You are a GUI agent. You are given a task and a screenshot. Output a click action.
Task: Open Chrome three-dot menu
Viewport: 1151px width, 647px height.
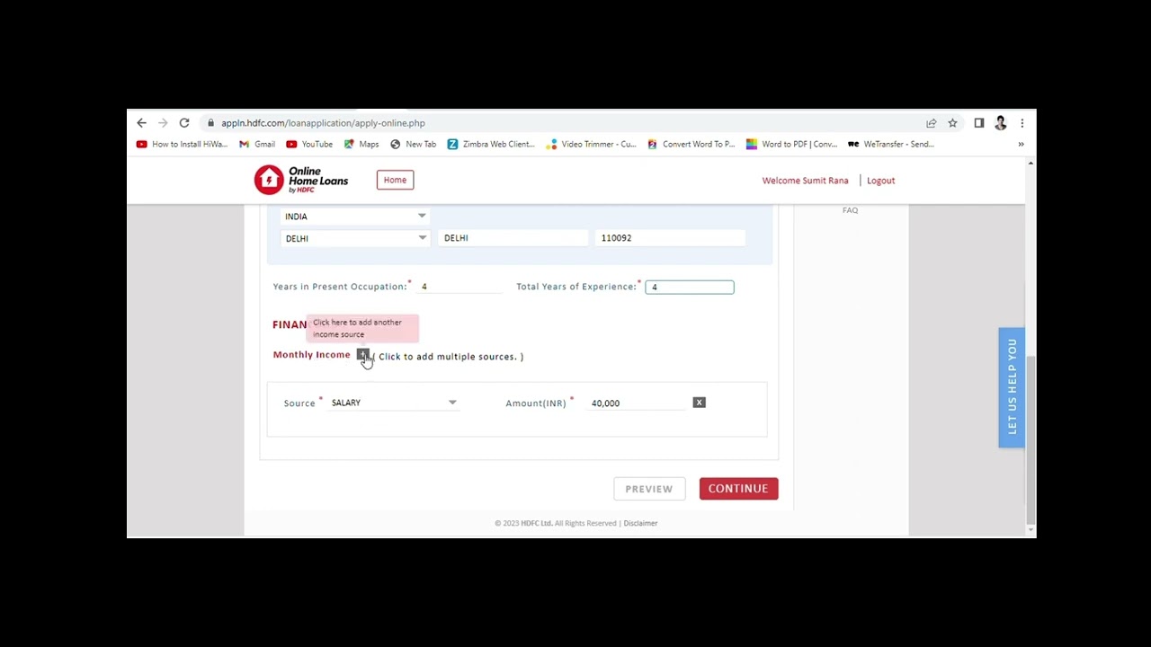[1022, 123]
